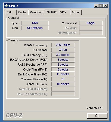Click the CAS# Latency (CL) label

point(34,55)
